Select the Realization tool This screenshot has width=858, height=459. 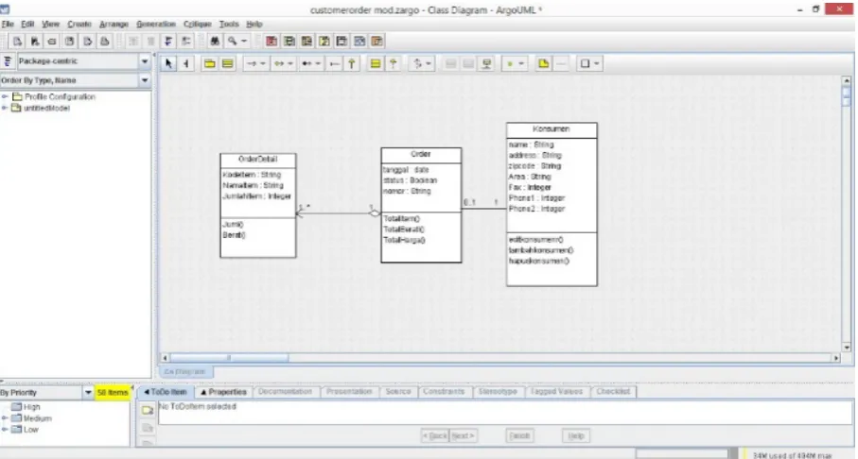coord(393,64)
